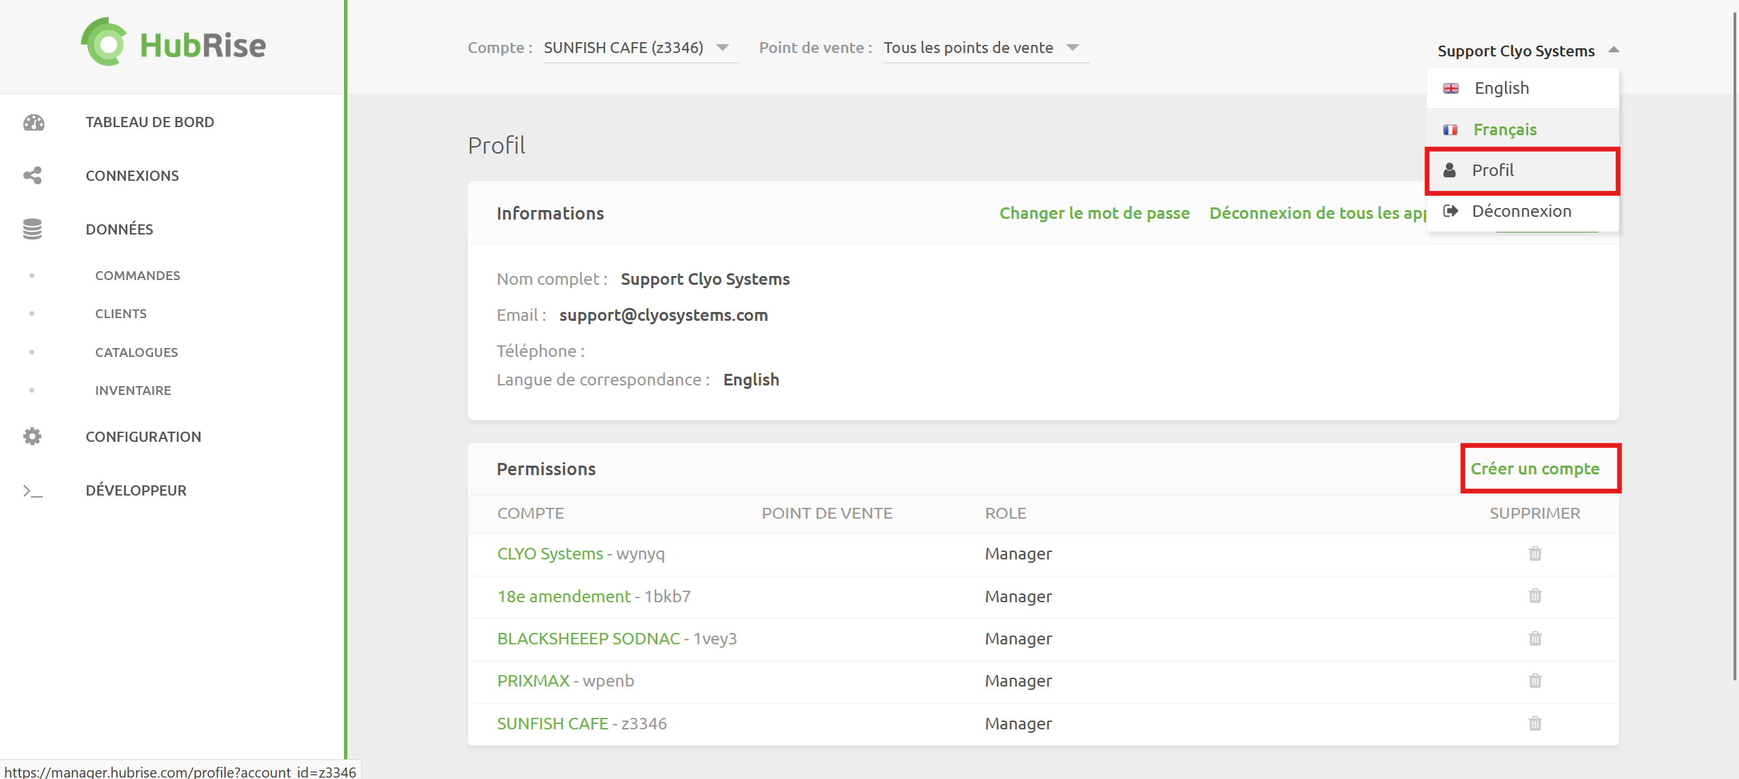Screen dimensions: 1739x779
Task: Choose Profil in the user menu
Action: (1492, 171)
